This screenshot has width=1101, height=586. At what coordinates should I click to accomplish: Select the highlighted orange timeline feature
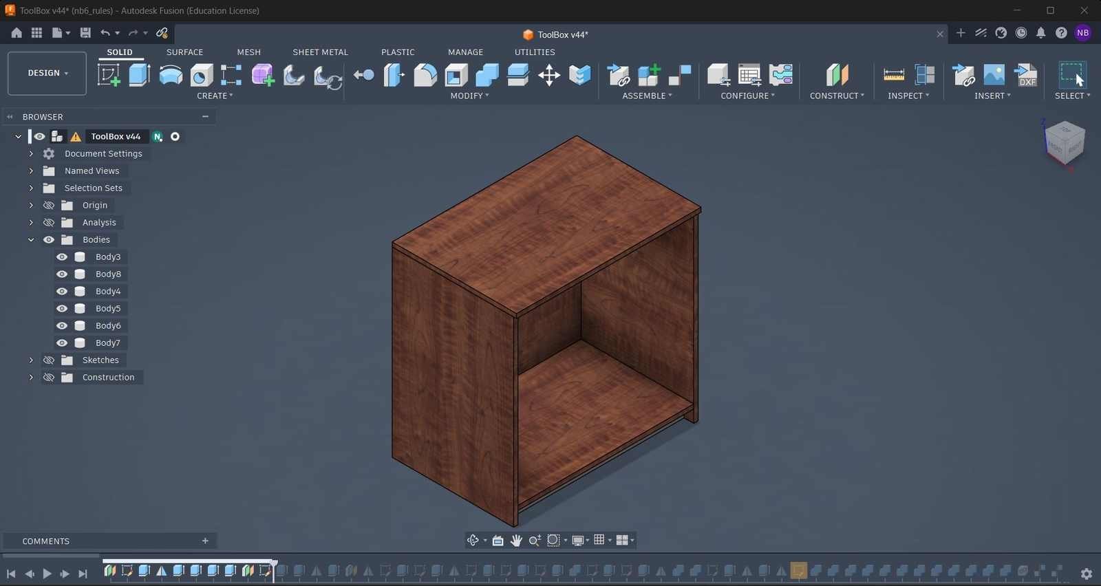[x=798, y=571]
